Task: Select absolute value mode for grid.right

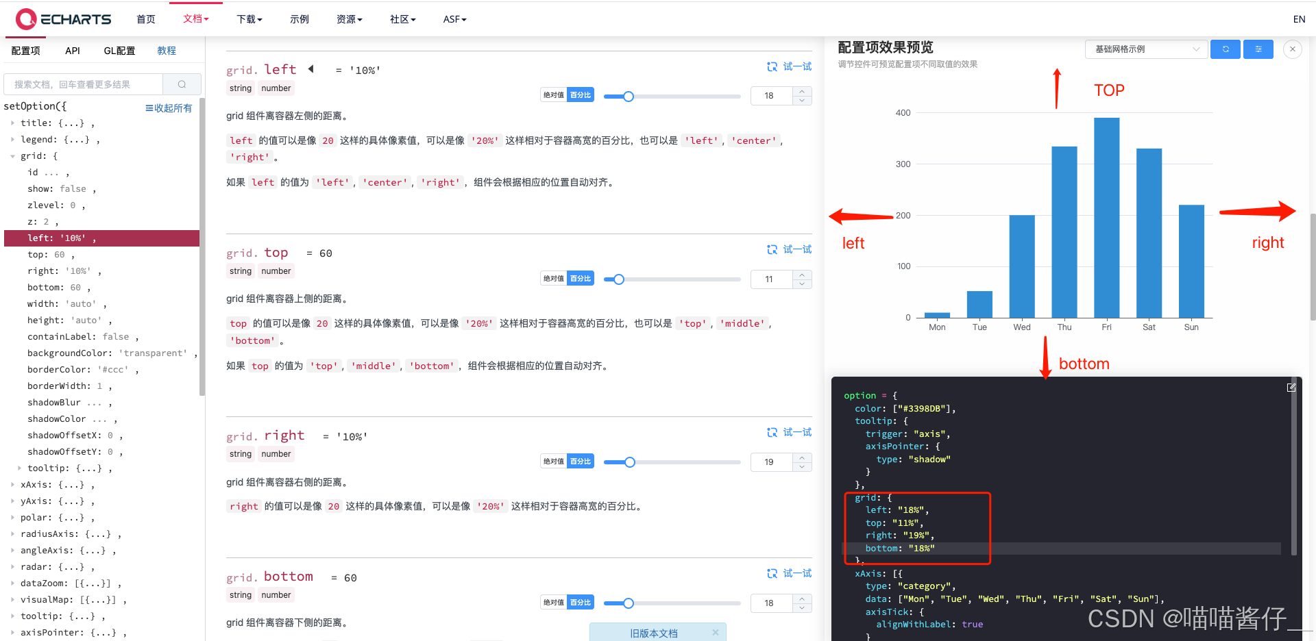Action: click(554, 462)
